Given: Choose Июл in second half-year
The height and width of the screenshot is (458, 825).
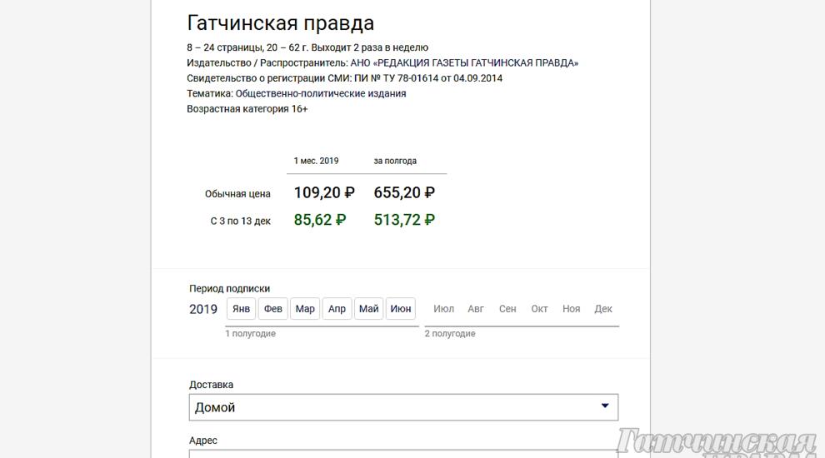Looking at the screenshot, I should pos(443,309).
